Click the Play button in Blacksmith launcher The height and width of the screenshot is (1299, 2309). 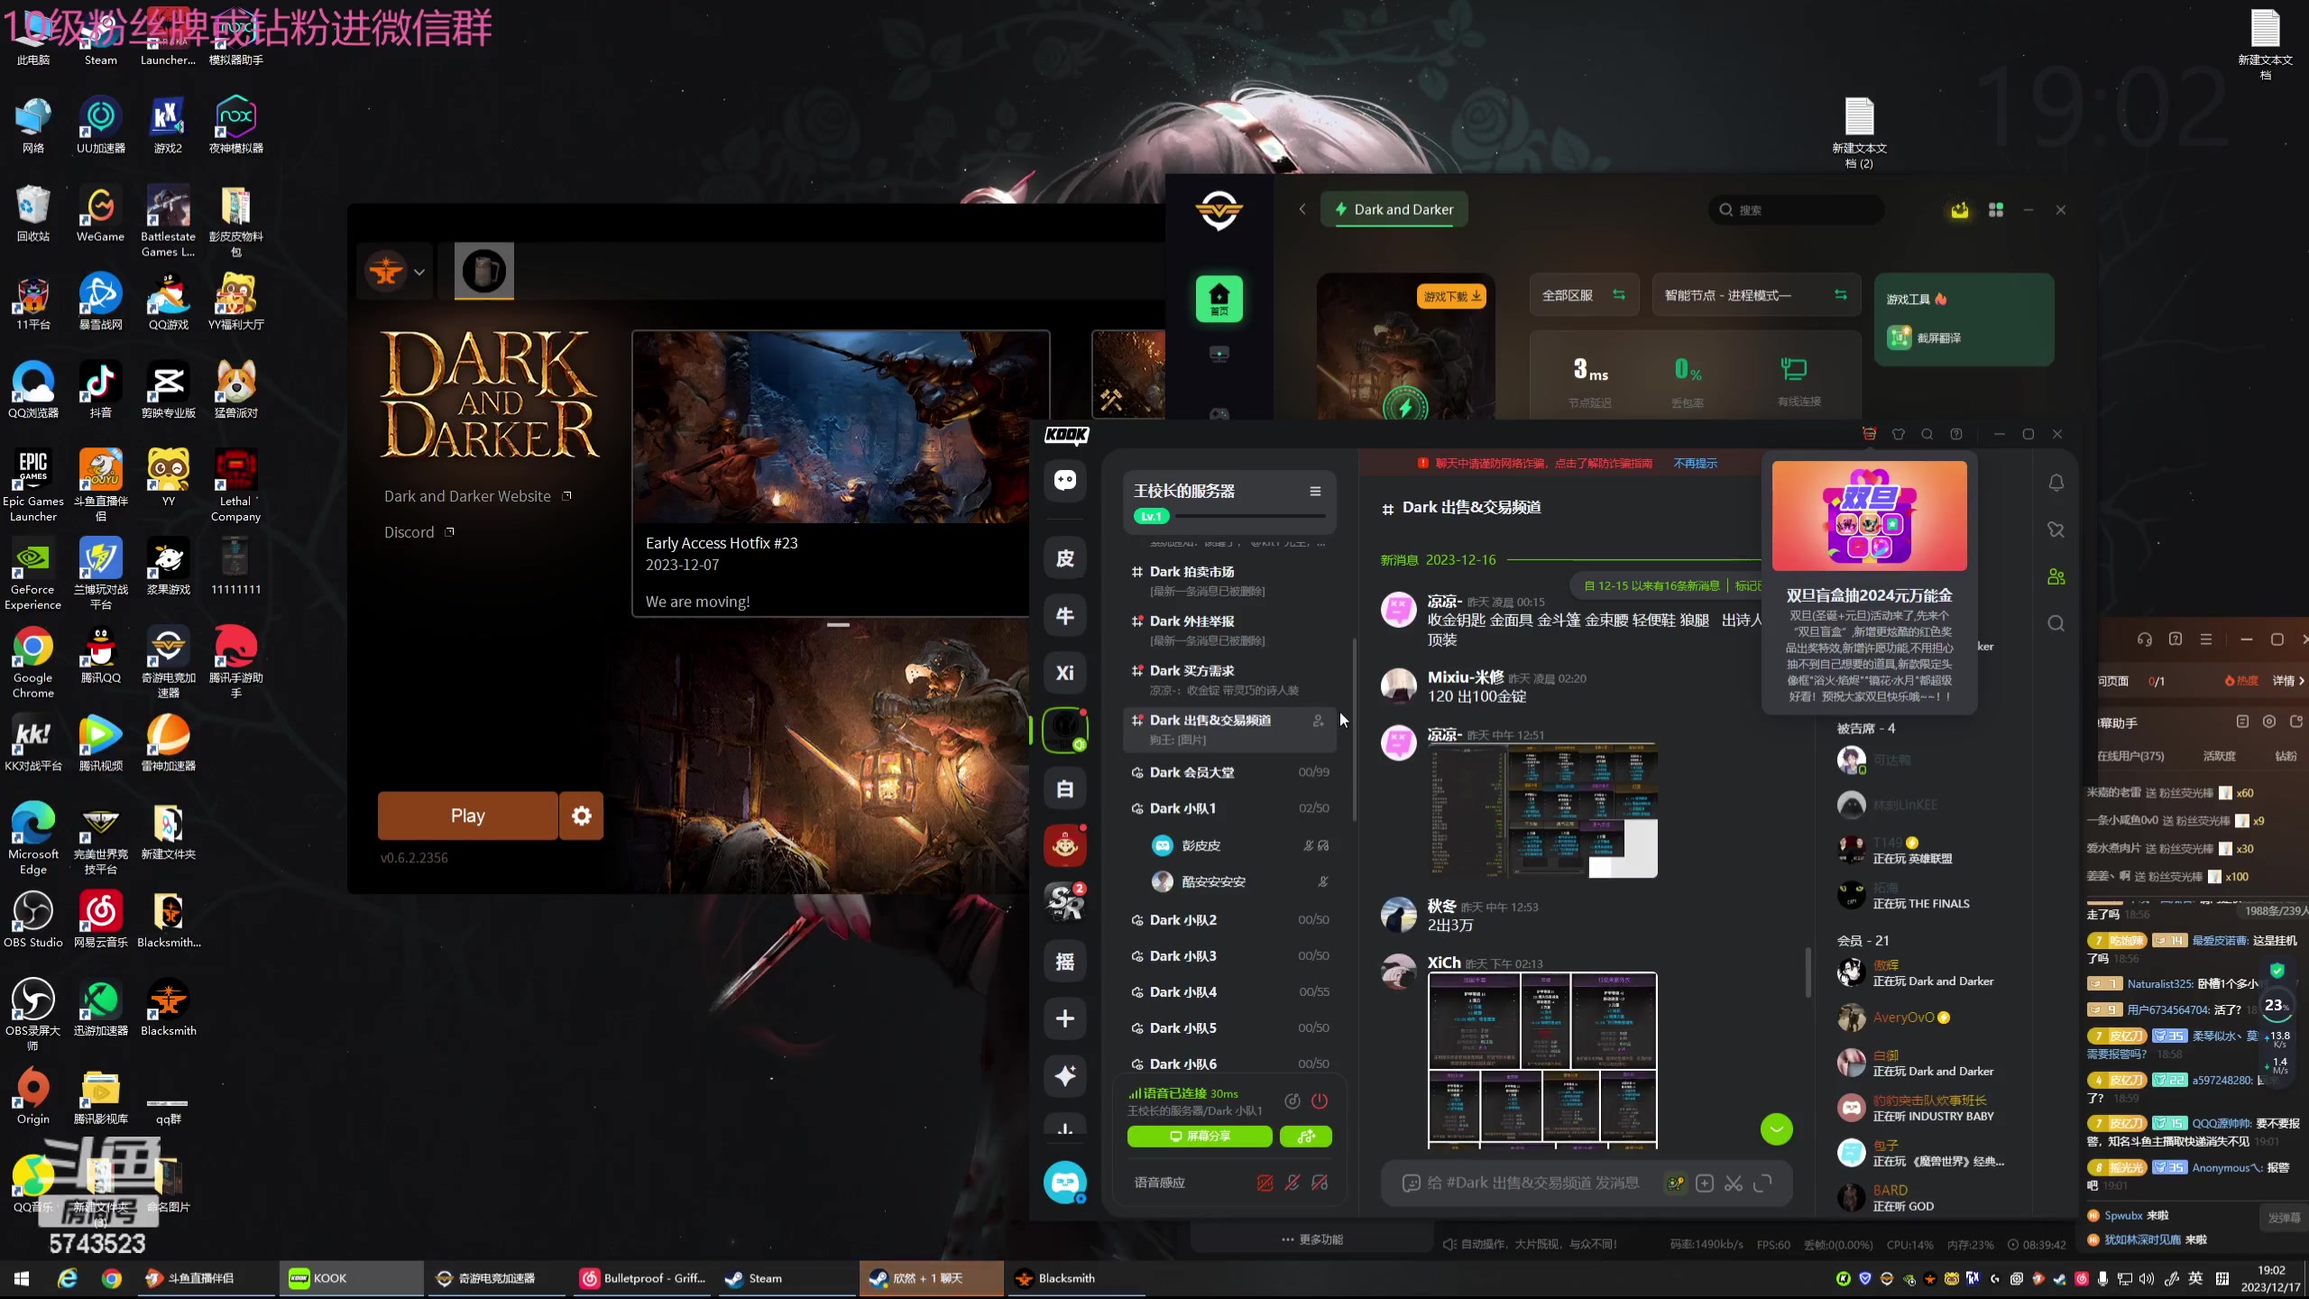tap(467, 815)
